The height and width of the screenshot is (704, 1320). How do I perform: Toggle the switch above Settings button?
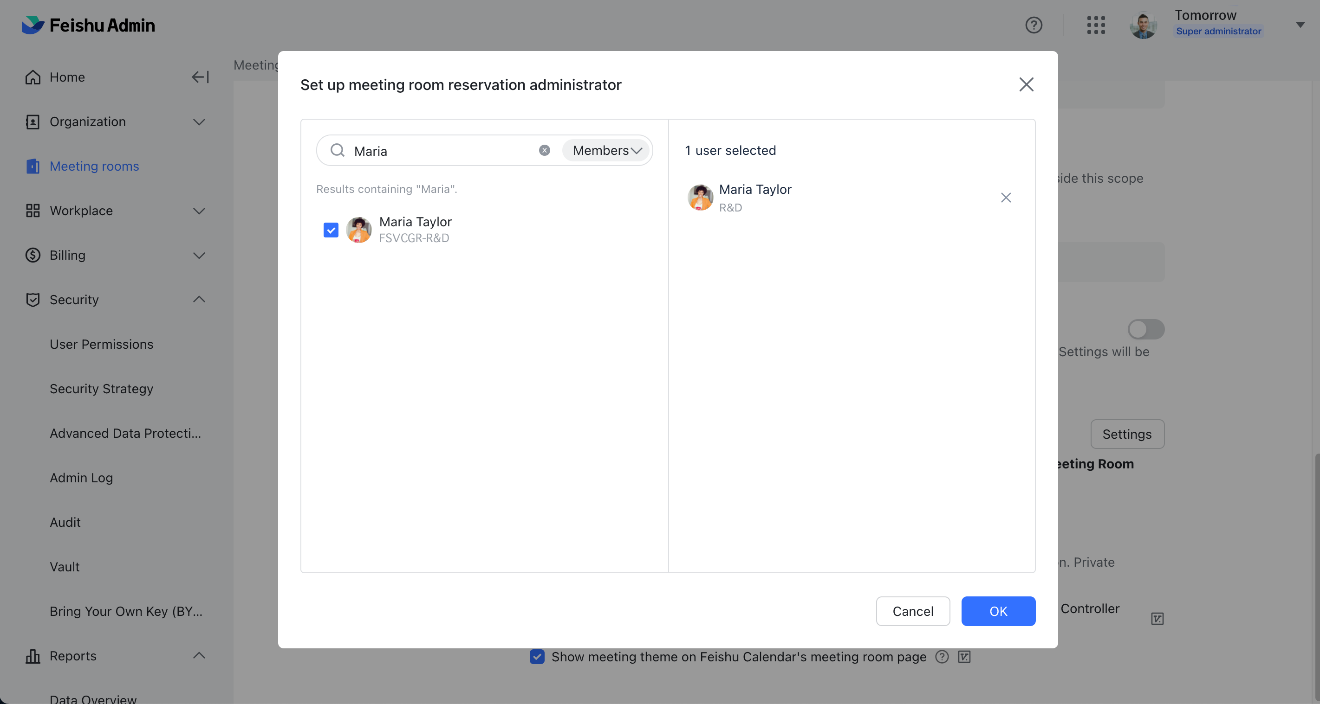pos(1146,329)
